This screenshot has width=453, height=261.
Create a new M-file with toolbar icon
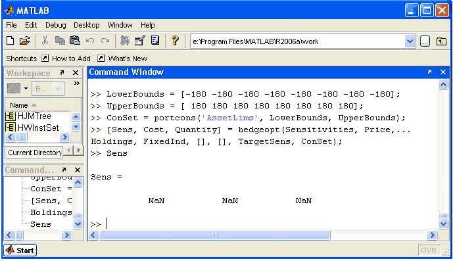pos(10,41)
